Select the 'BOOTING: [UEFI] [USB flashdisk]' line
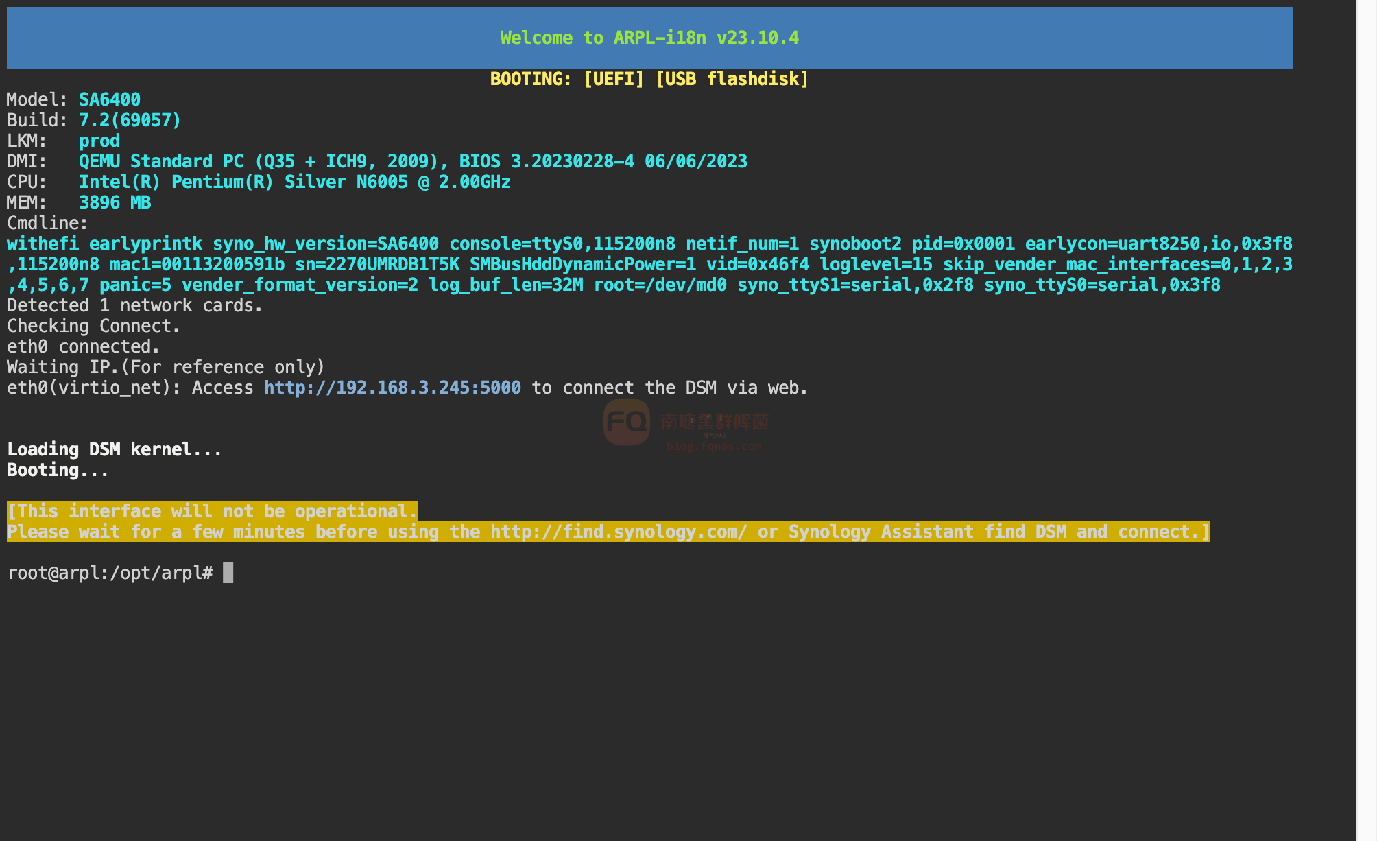The height and width of the screenshot is (841, 1377). pyautogui.click(x=649, y=79)
